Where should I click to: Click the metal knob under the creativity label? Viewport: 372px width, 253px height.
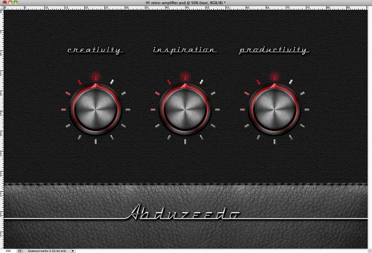pos(95,110)
